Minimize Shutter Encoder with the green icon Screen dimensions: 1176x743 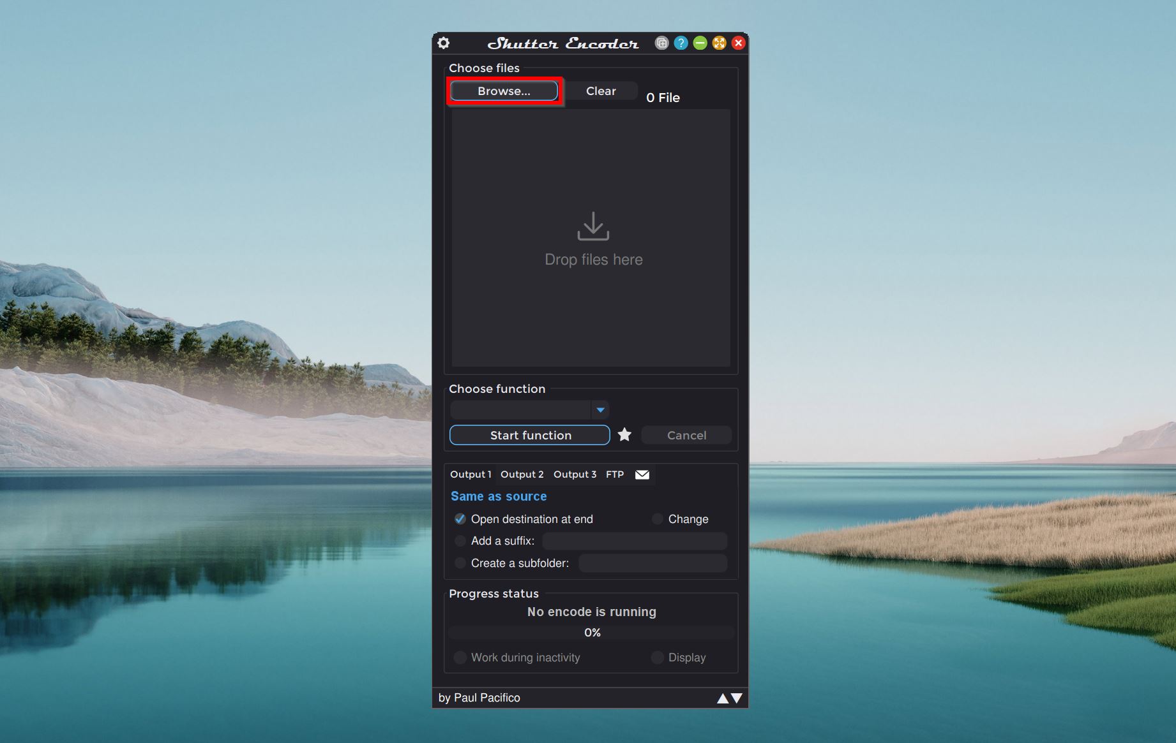[x=700, y=43]
